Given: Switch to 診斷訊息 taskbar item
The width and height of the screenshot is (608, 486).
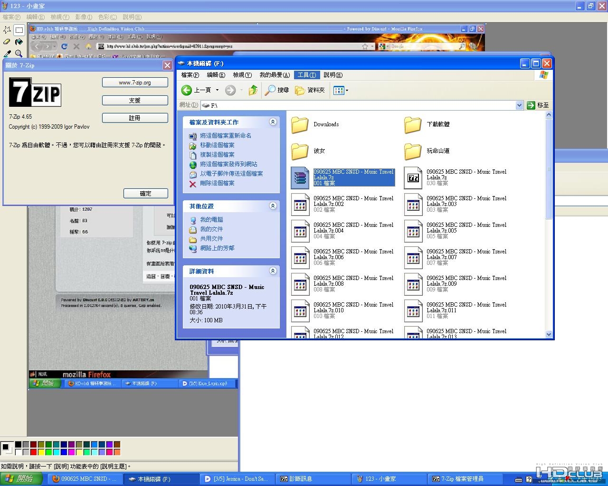Looking at the screenshot, I should pyautogui.click(x=313, y=479).
